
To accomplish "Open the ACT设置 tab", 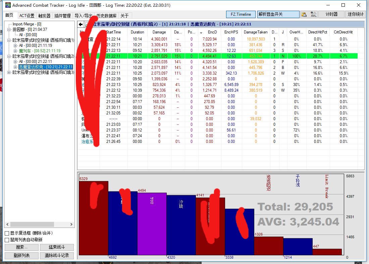I will 27,16.
